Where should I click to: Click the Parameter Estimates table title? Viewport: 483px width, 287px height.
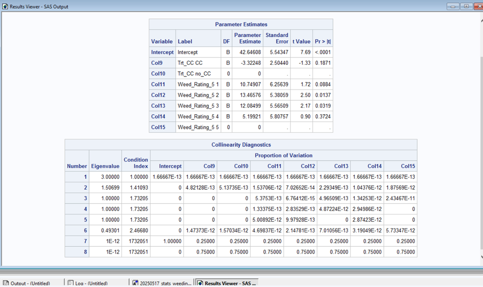241,24
